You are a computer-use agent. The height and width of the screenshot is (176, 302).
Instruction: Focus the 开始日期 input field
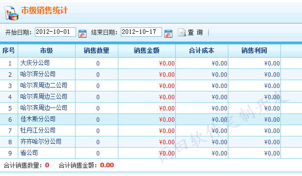(x=55, y=32)
